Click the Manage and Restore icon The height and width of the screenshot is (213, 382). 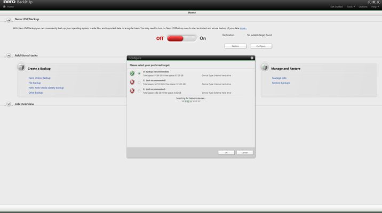point(265,67)
